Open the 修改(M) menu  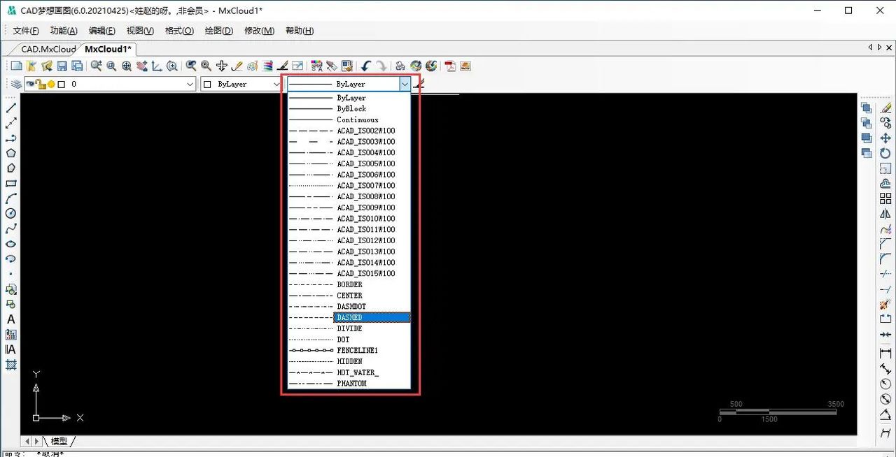coord(259,31)
